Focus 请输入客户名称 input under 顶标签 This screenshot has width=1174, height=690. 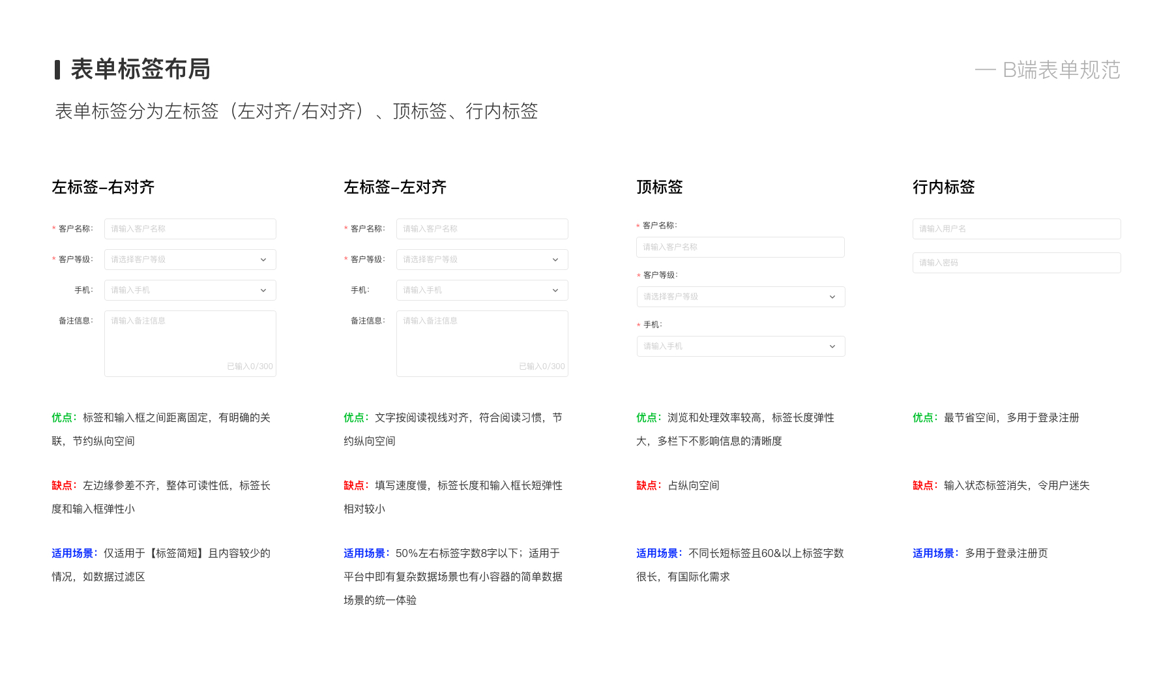click(741, 247)
